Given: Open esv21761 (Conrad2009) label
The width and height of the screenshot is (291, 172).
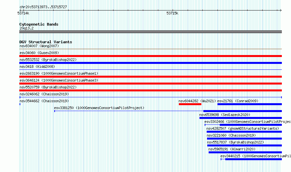Looking at the screenshot, I should [x=238, y=101].
